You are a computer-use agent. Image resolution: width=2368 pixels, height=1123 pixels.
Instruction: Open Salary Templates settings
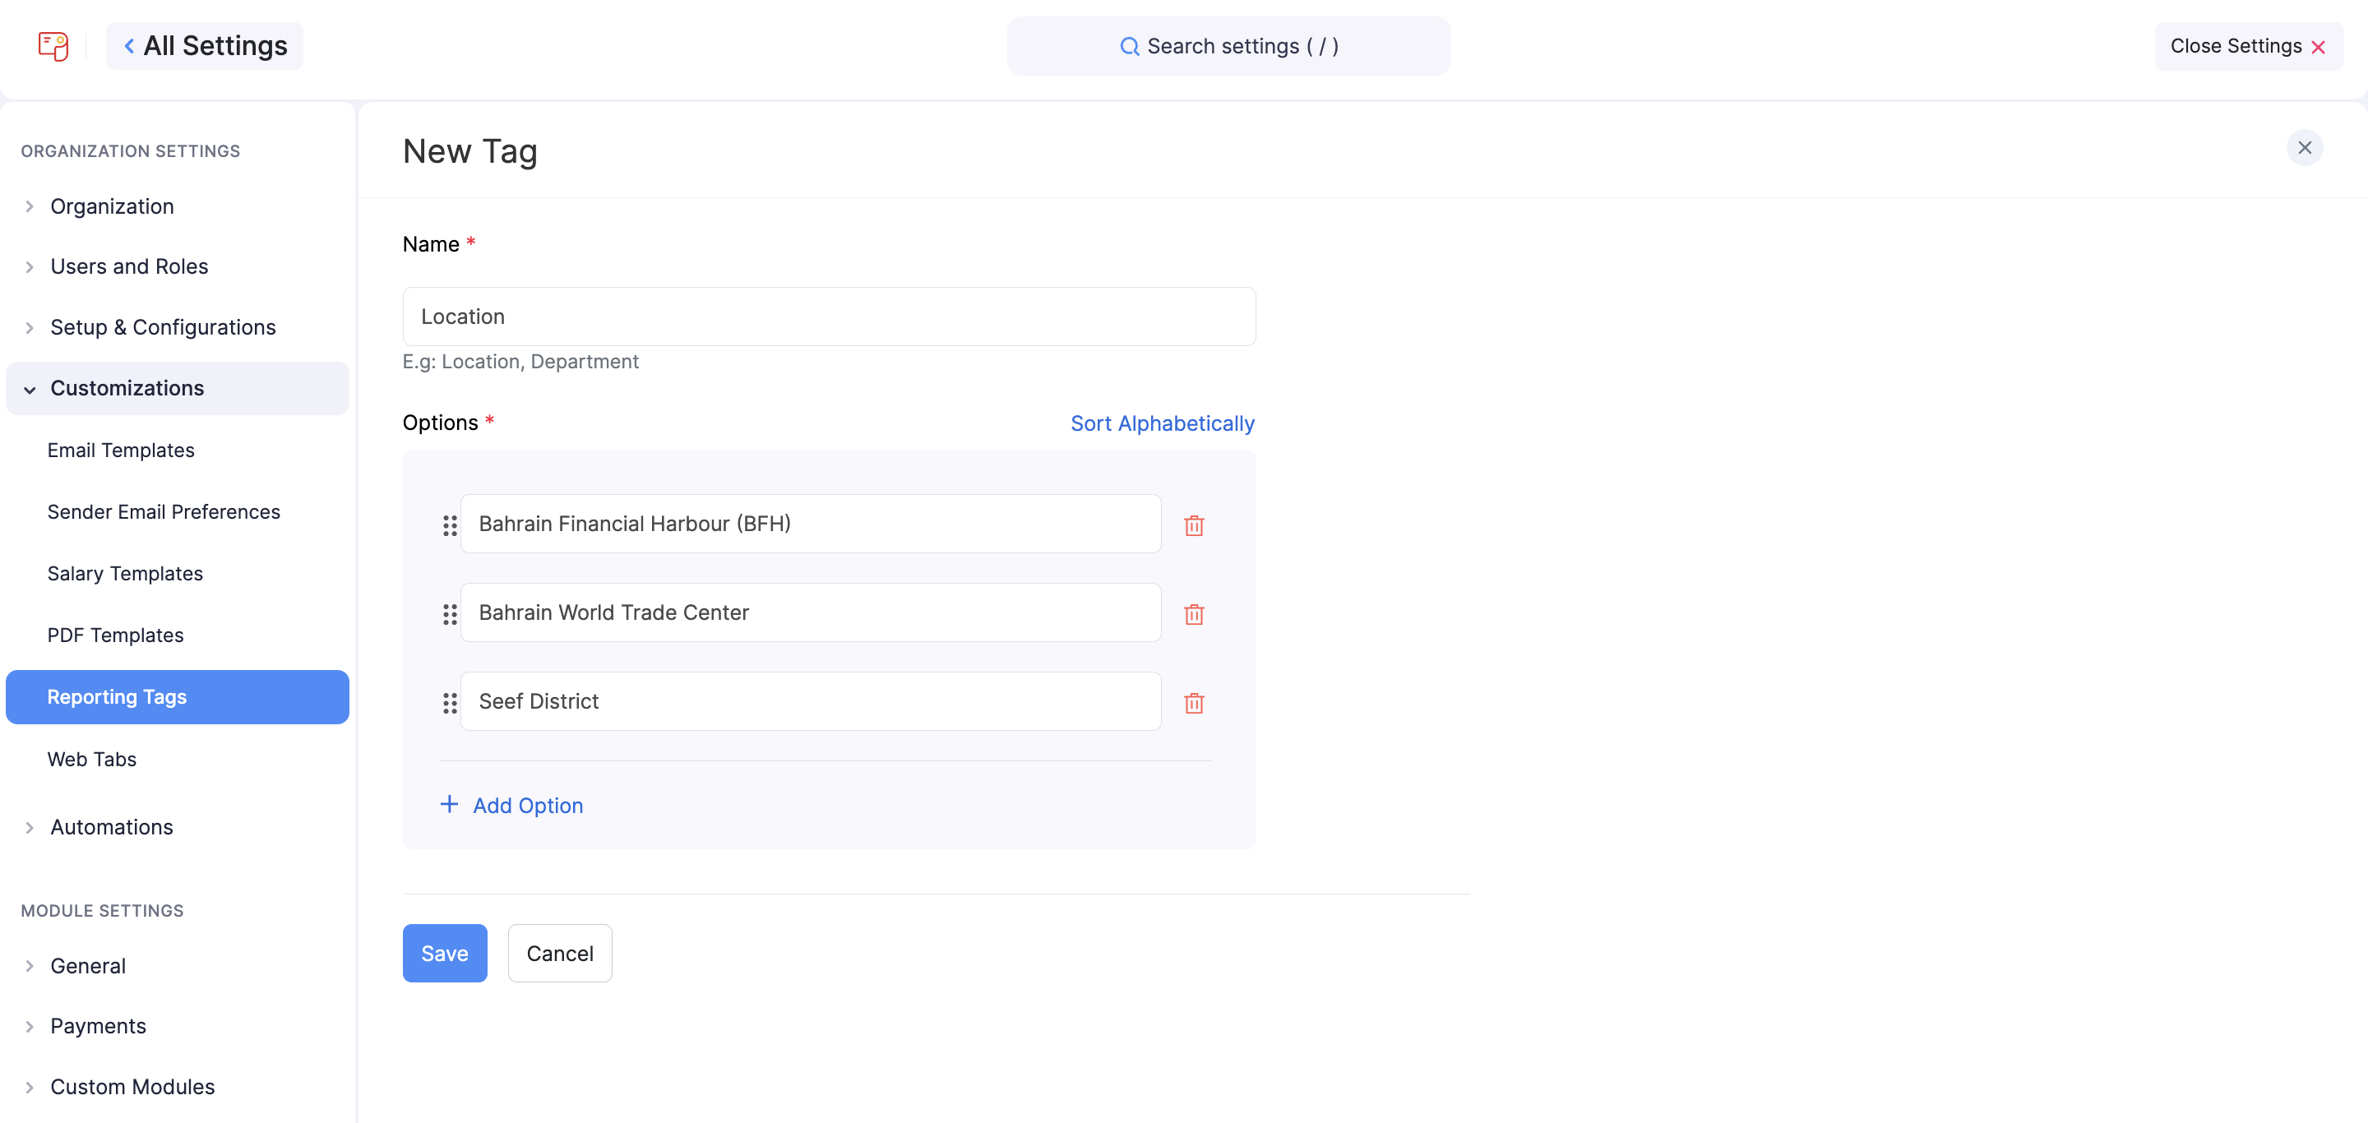click(x=125, y=574)
